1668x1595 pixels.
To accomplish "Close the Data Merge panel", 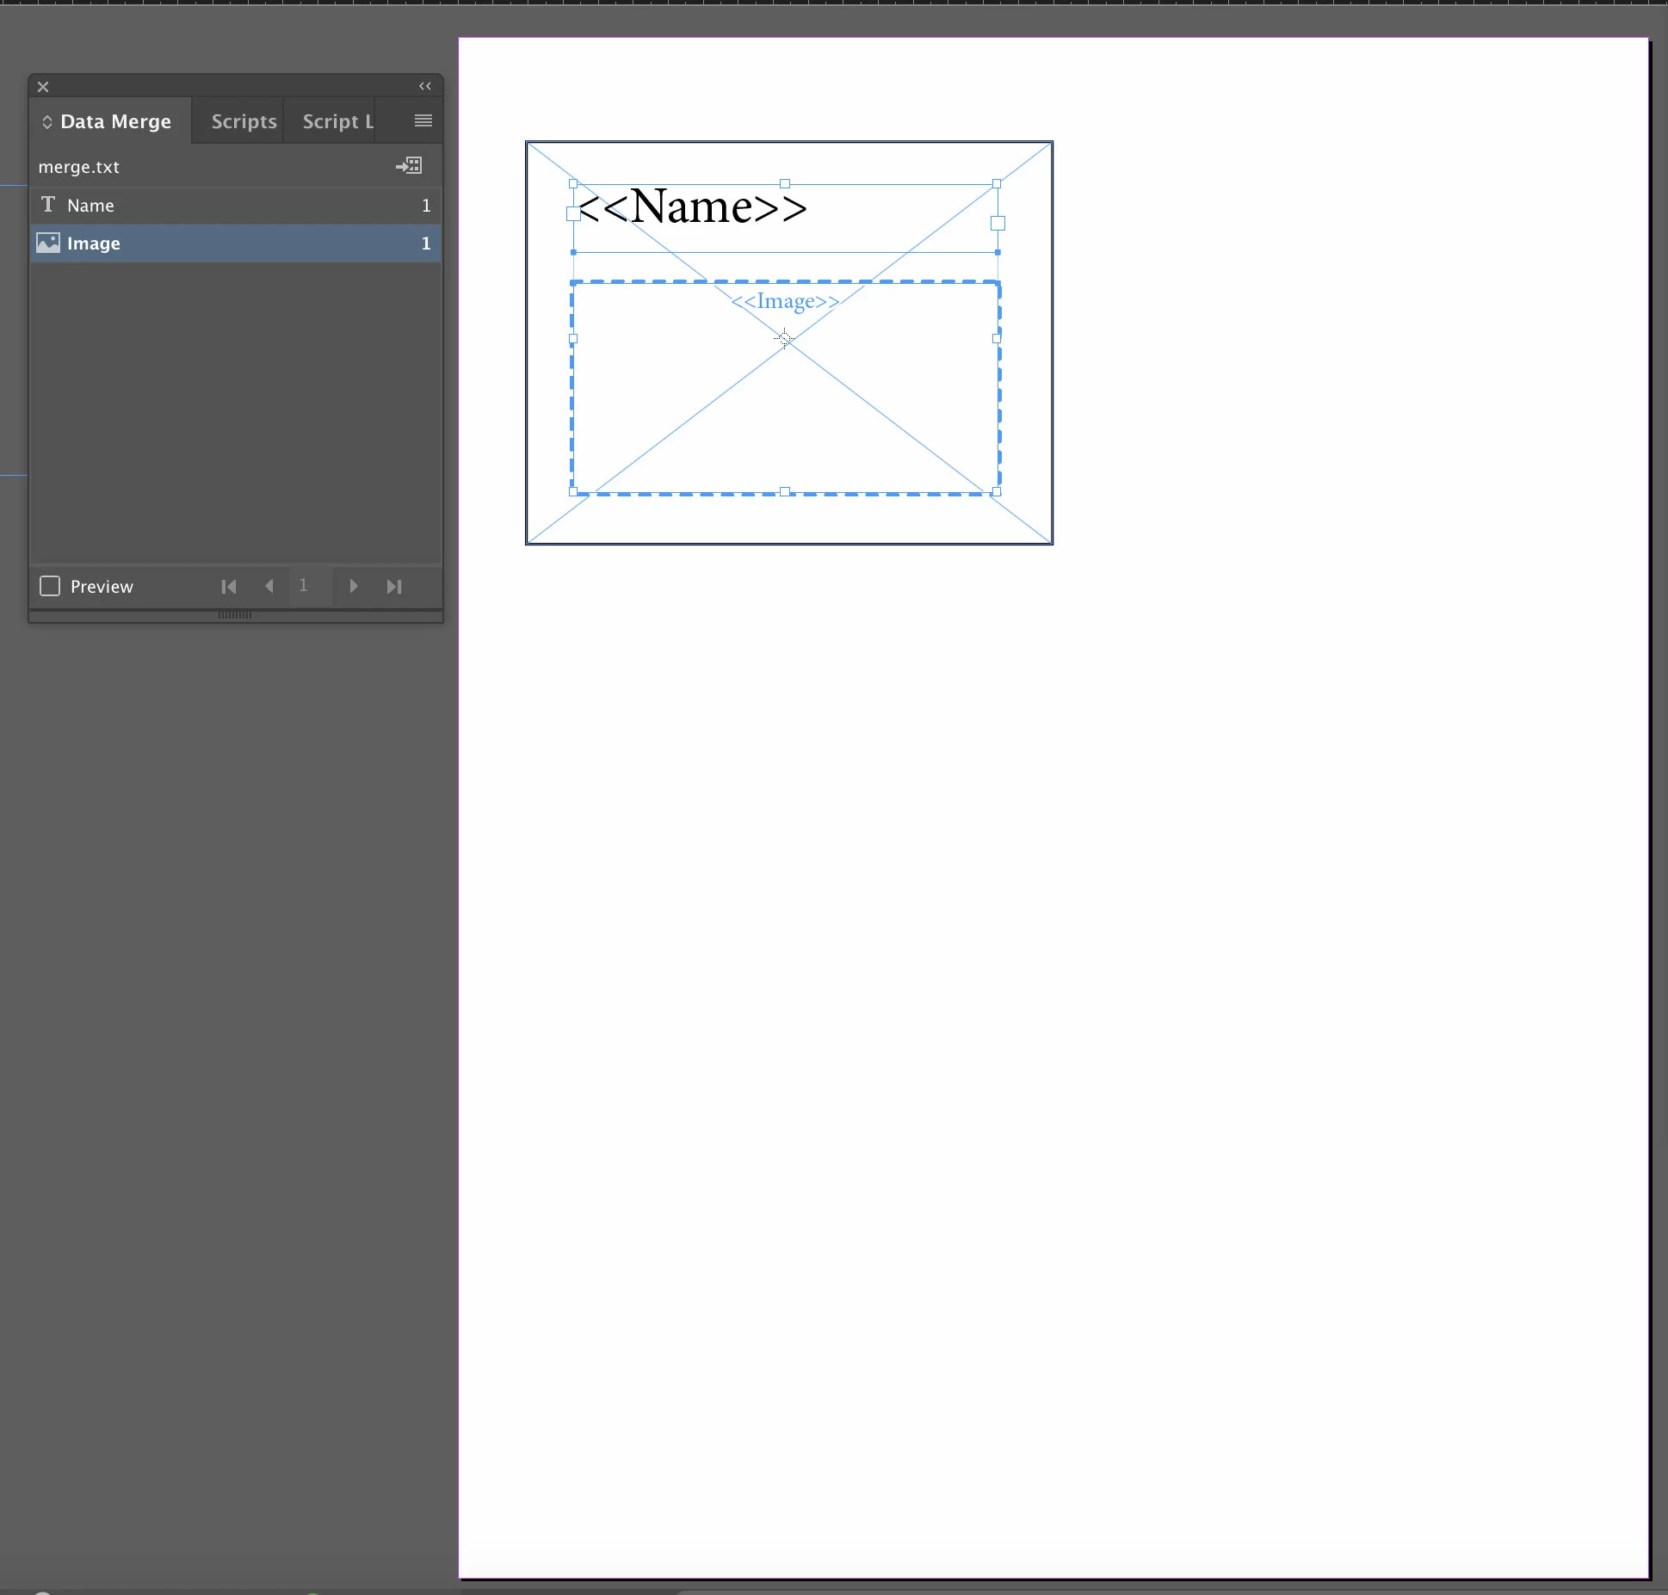I will 43,87.
